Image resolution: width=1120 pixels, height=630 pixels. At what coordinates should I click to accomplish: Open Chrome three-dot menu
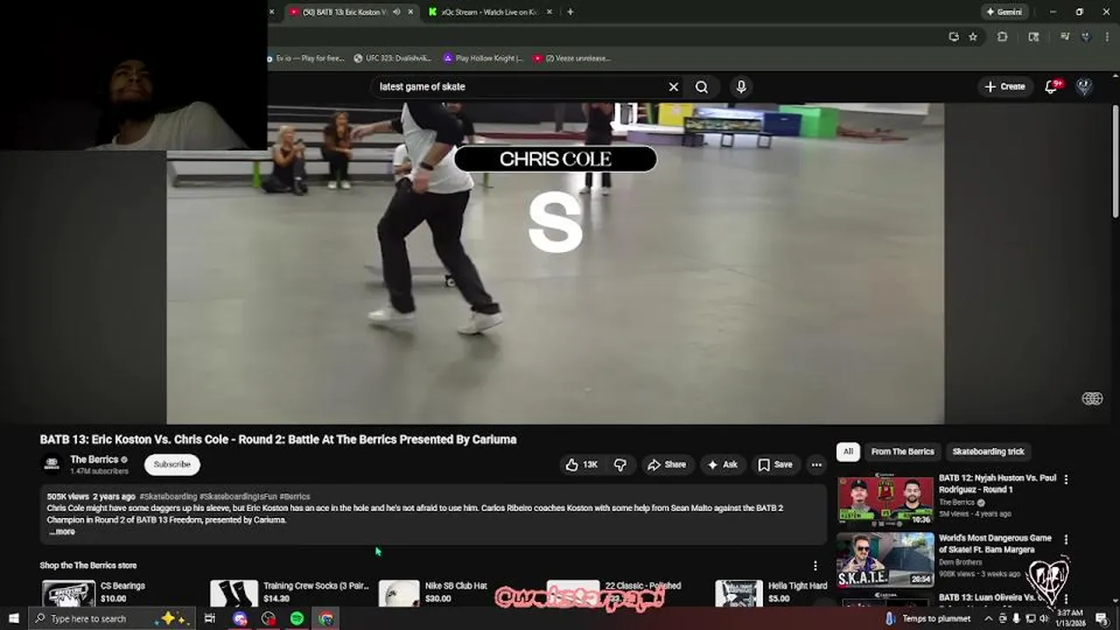[1107, 37]
